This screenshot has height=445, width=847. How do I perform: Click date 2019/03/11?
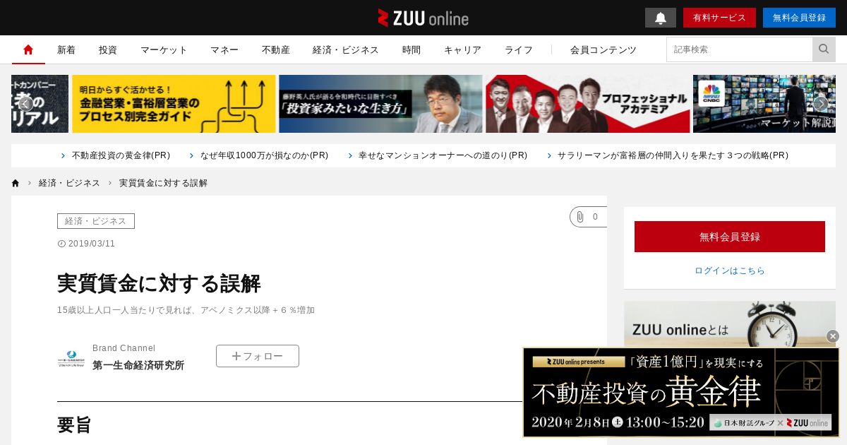92,244
